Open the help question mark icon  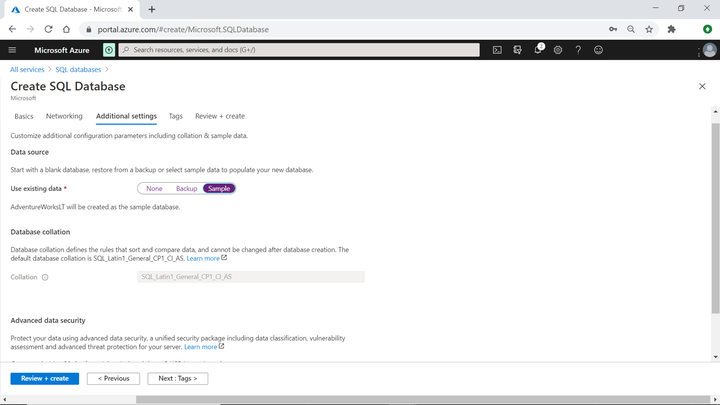coord(578,50)
